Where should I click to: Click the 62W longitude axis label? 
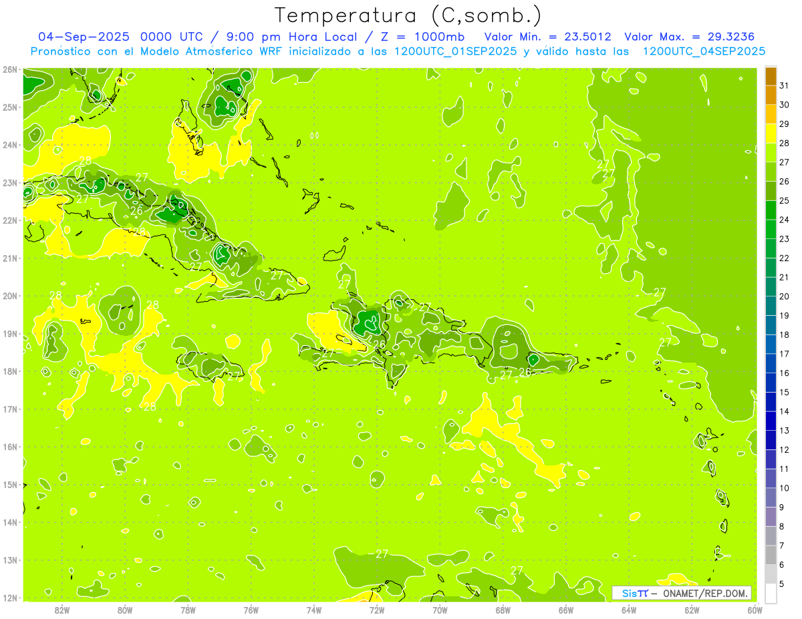pos(692,610)
